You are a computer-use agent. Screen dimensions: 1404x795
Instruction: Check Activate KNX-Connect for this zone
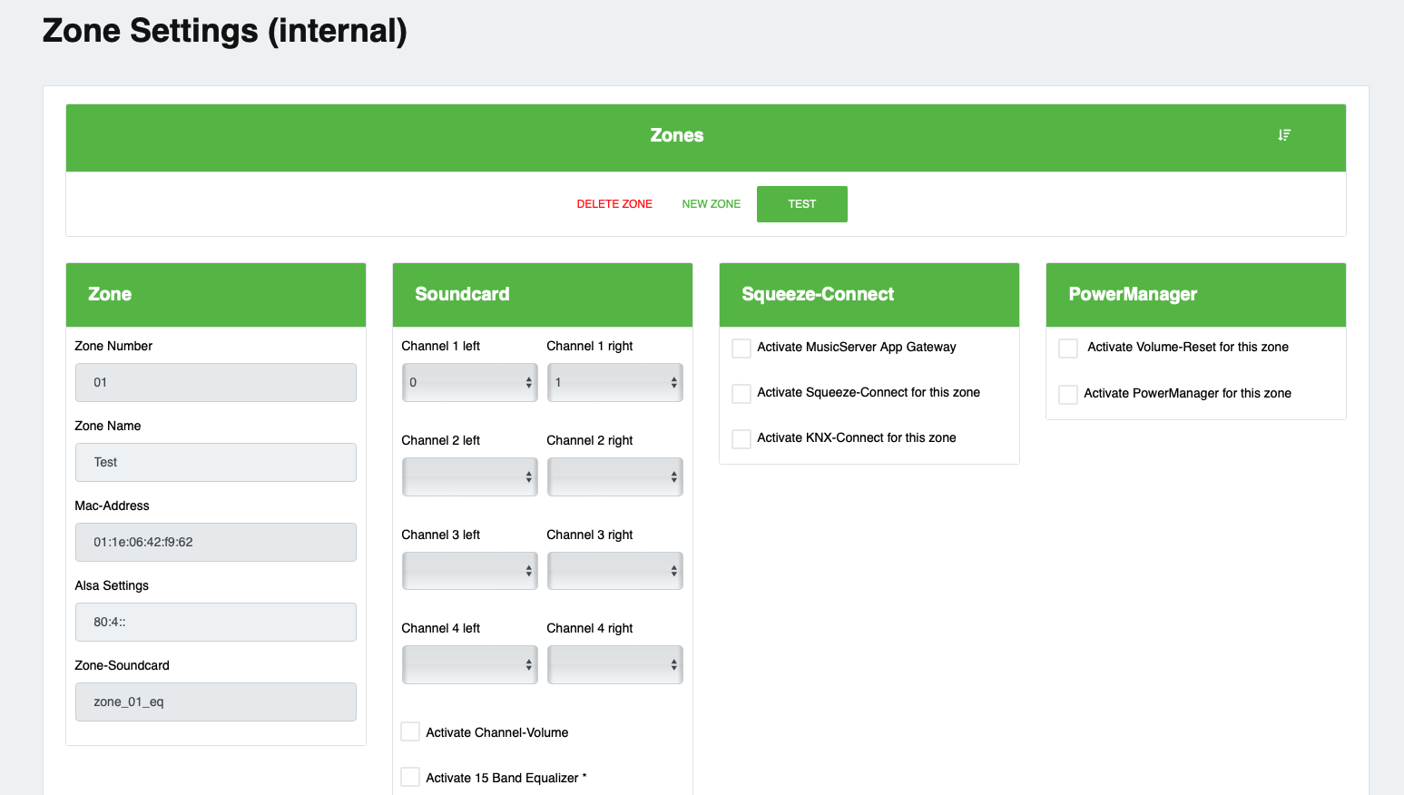741,439
